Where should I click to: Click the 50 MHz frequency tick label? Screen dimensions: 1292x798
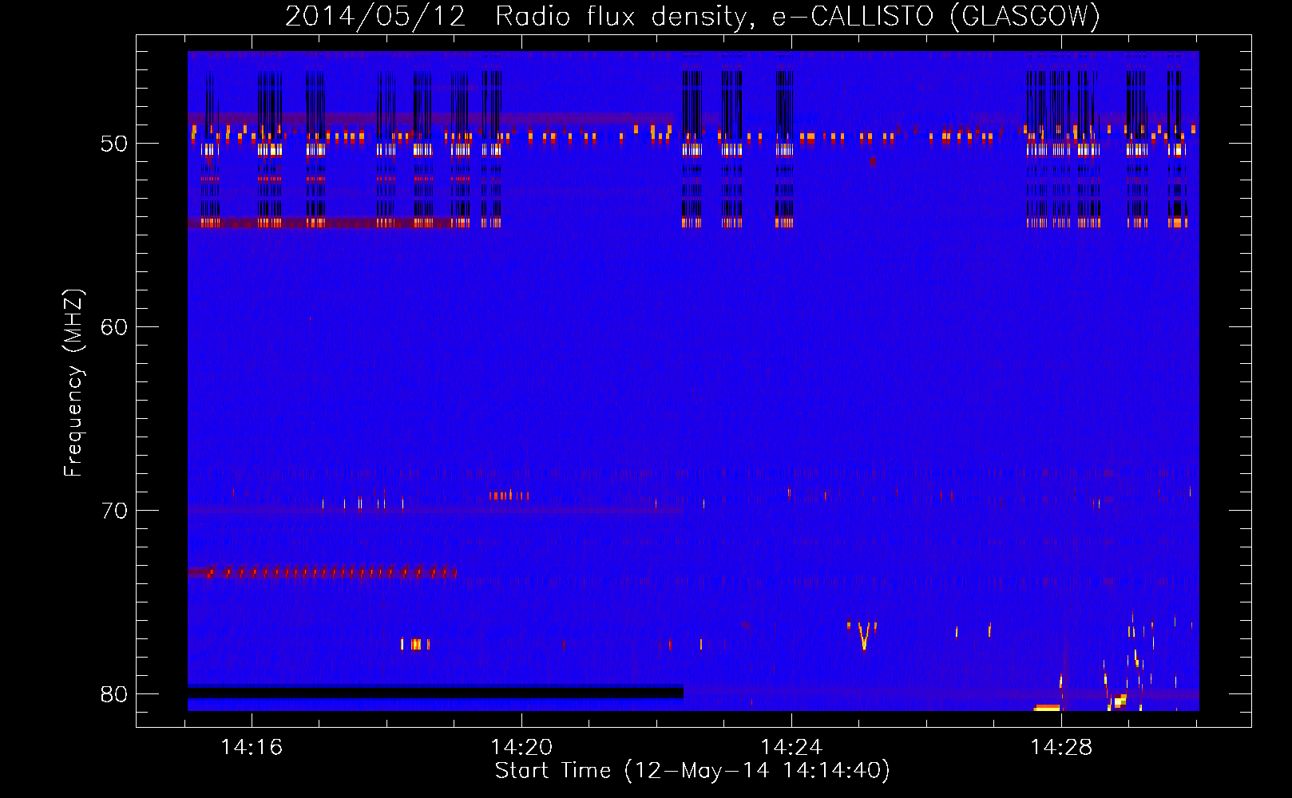coord(114,144)
